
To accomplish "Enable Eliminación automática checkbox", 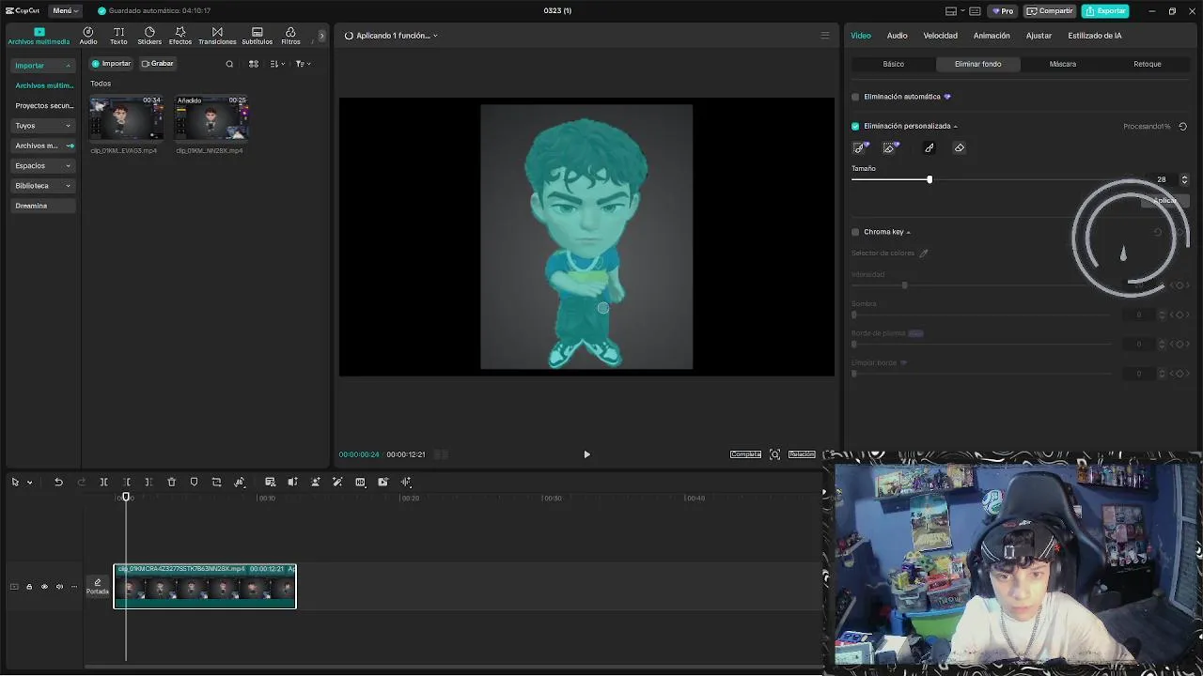I will [855, 97].
